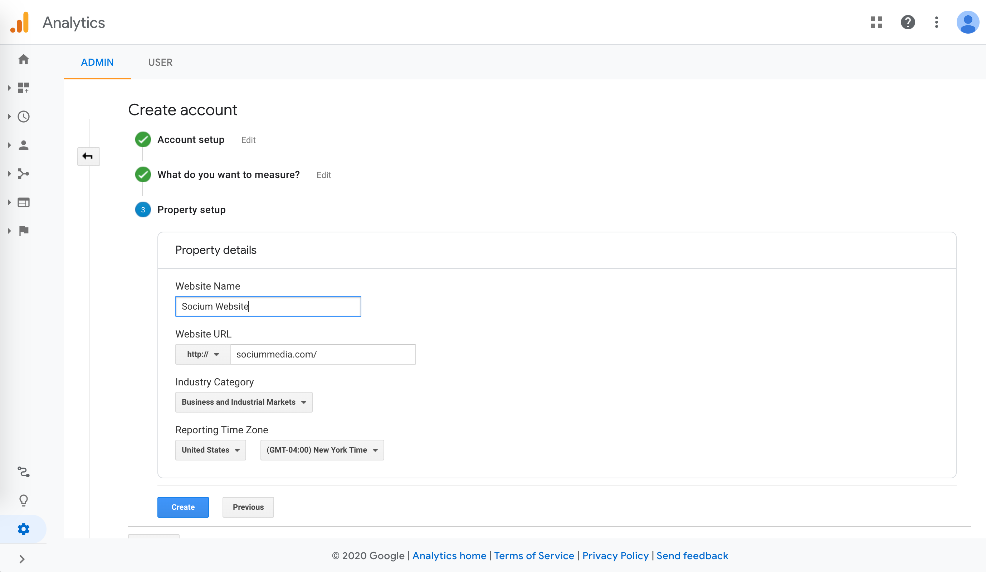The width and height of the screenshot is (986, 572).
Task: Click Account setup green checkmark
Action: click(x=143, y=139)
